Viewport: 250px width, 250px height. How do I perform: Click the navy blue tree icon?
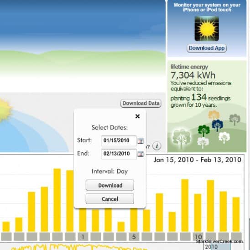pyautogui.click(x=217, y=125)
